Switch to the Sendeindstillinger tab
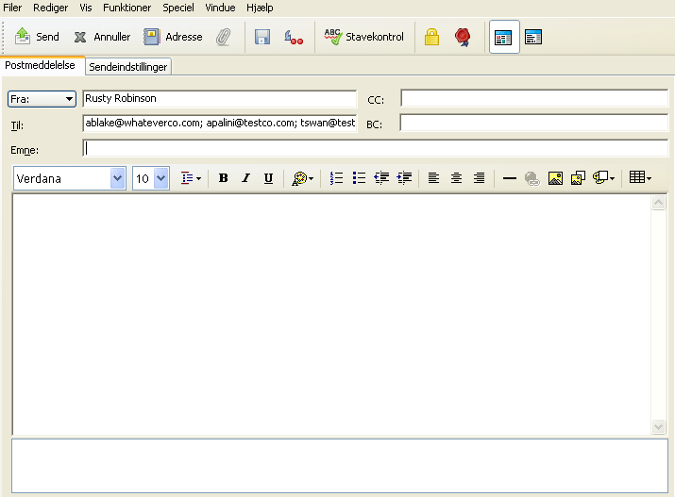This screenshot has width=675, height=497. coord(128,67)
